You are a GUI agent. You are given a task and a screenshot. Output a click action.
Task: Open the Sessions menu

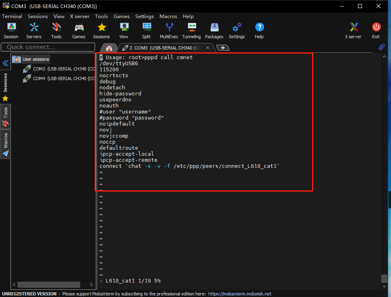point(38,16)
